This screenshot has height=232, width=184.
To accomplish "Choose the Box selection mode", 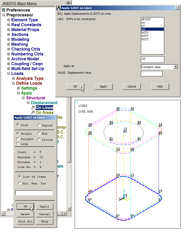I will [39, 133].
